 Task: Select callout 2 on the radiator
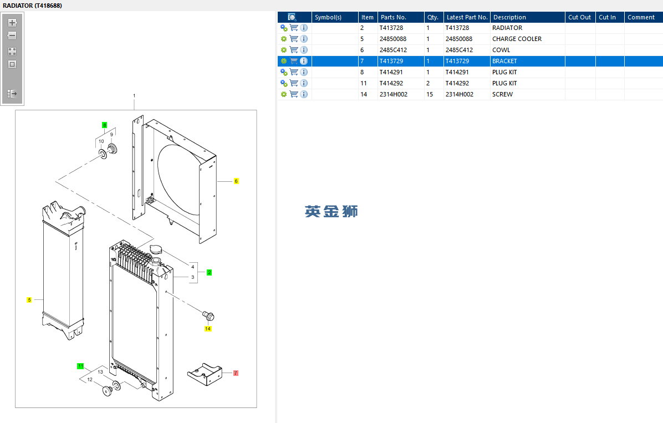tap(209, 272)
